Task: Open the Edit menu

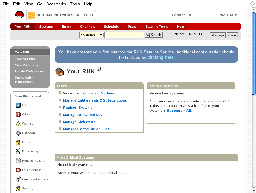Action: [x=16, y=4]
